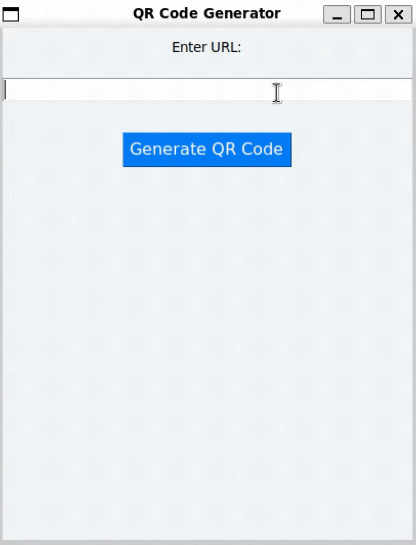
Task: Click the QR Code Generator title text
Action: [206, 13]
